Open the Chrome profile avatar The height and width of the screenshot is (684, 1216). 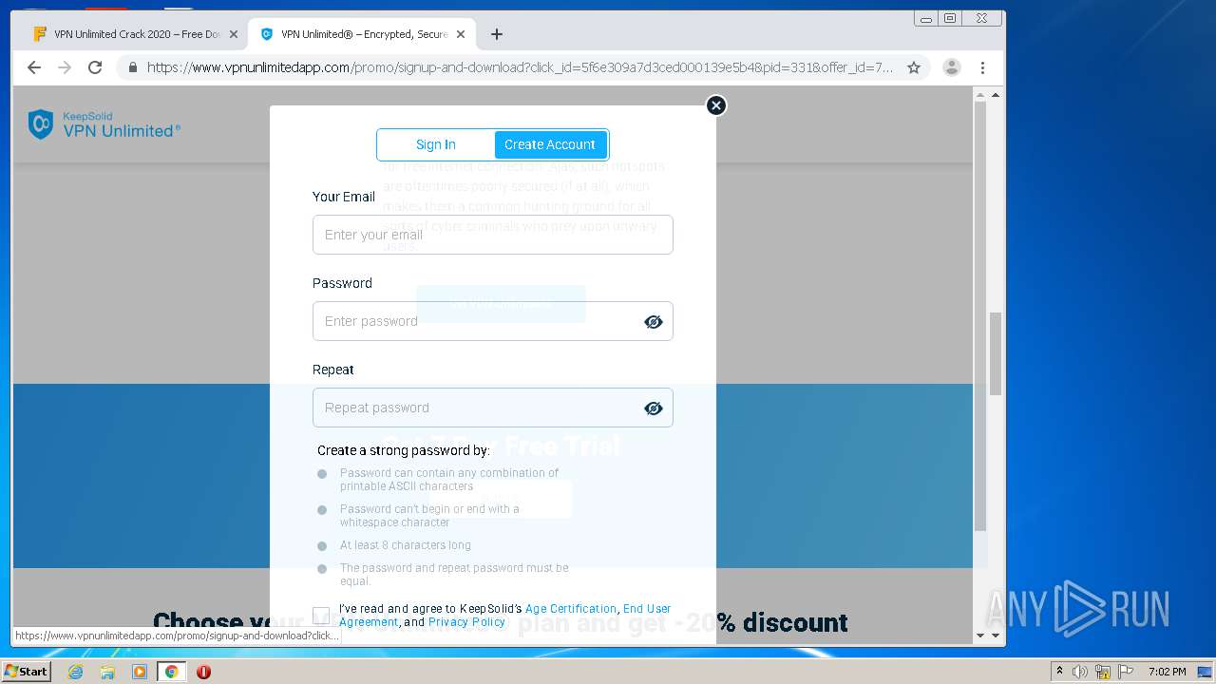951,67
